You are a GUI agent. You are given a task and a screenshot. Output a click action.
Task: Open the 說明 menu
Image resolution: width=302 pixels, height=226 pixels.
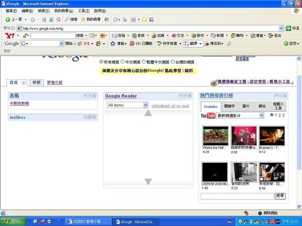[x=100, y=11]
